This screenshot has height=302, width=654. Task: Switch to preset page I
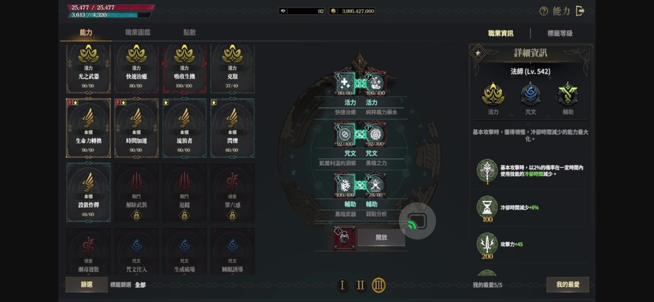point(342,286)
